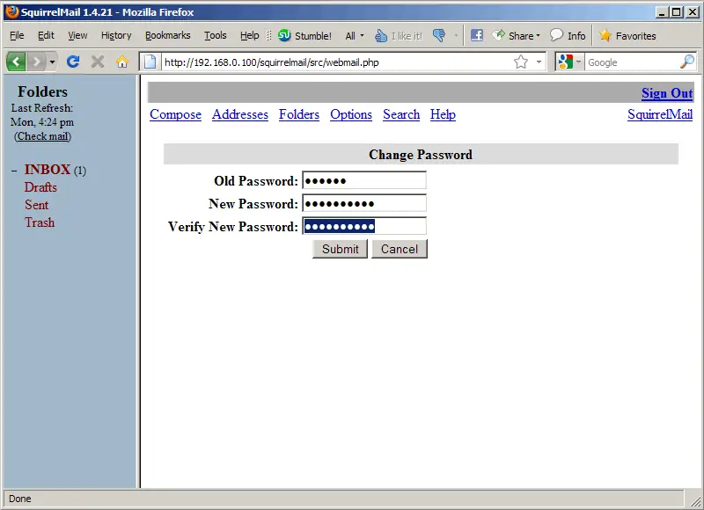Reload the page with the refresh icon

pyautogui.click(x=73, y=62)
